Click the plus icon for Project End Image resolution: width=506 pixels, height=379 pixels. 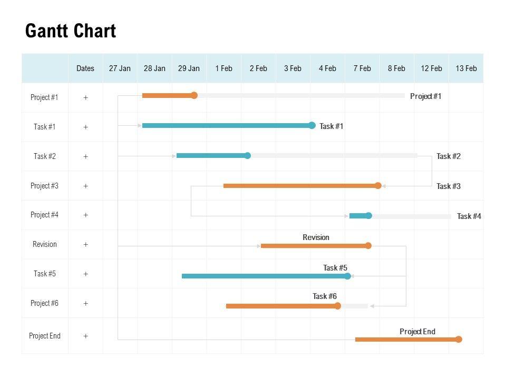pyautogui.click(x=85, y=336)
